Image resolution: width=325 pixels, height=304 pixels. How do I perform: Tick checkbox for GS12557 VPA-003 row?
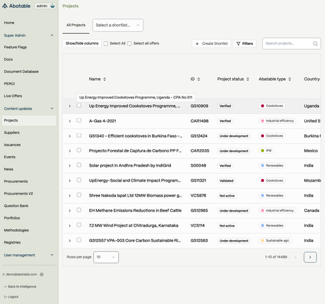point(79,240)
